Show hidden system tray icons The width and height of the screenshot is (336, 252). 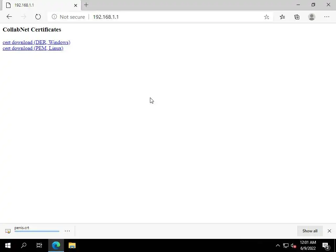[x=278, y=245]
